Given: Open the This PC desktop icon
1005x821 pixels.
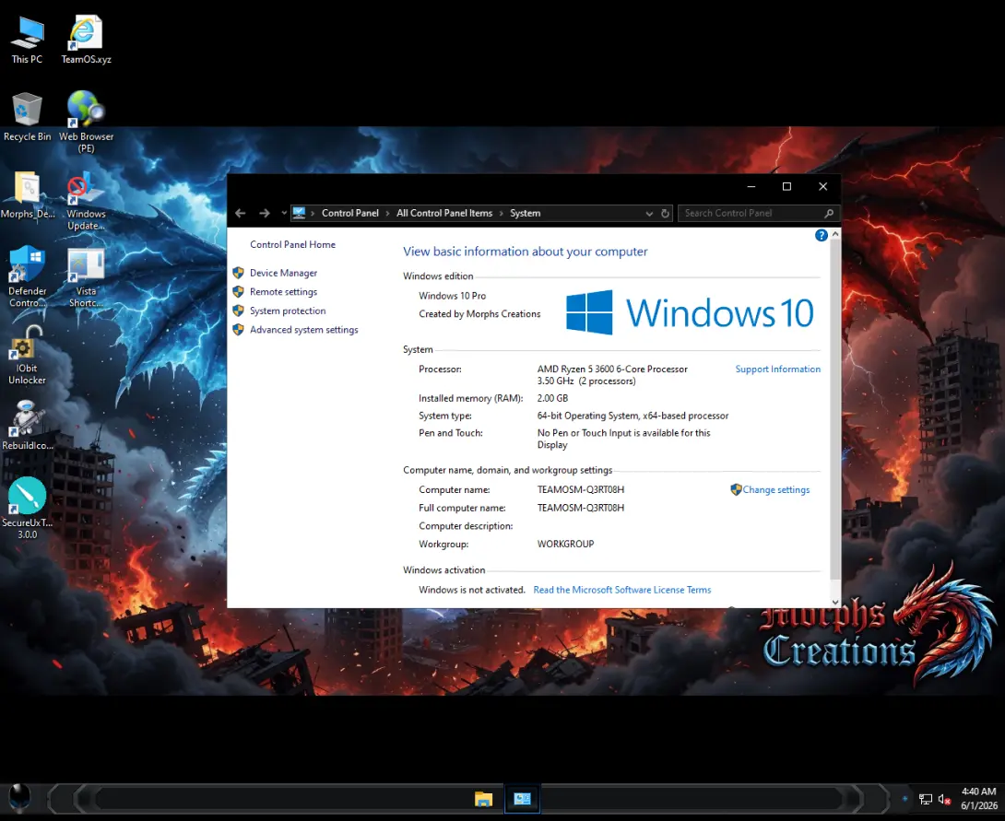Looking at the screenshot, I should click(x=27, y=40).
